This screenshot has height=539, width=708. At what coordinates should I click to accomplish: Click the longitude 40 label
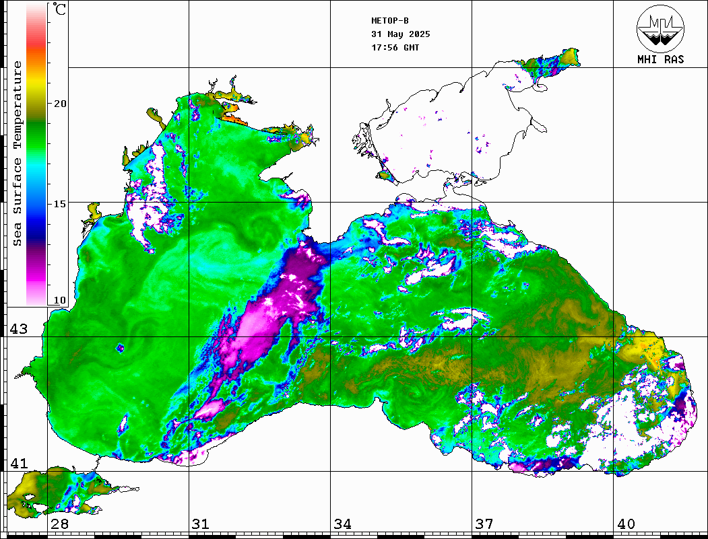click(x=626, y=524)
